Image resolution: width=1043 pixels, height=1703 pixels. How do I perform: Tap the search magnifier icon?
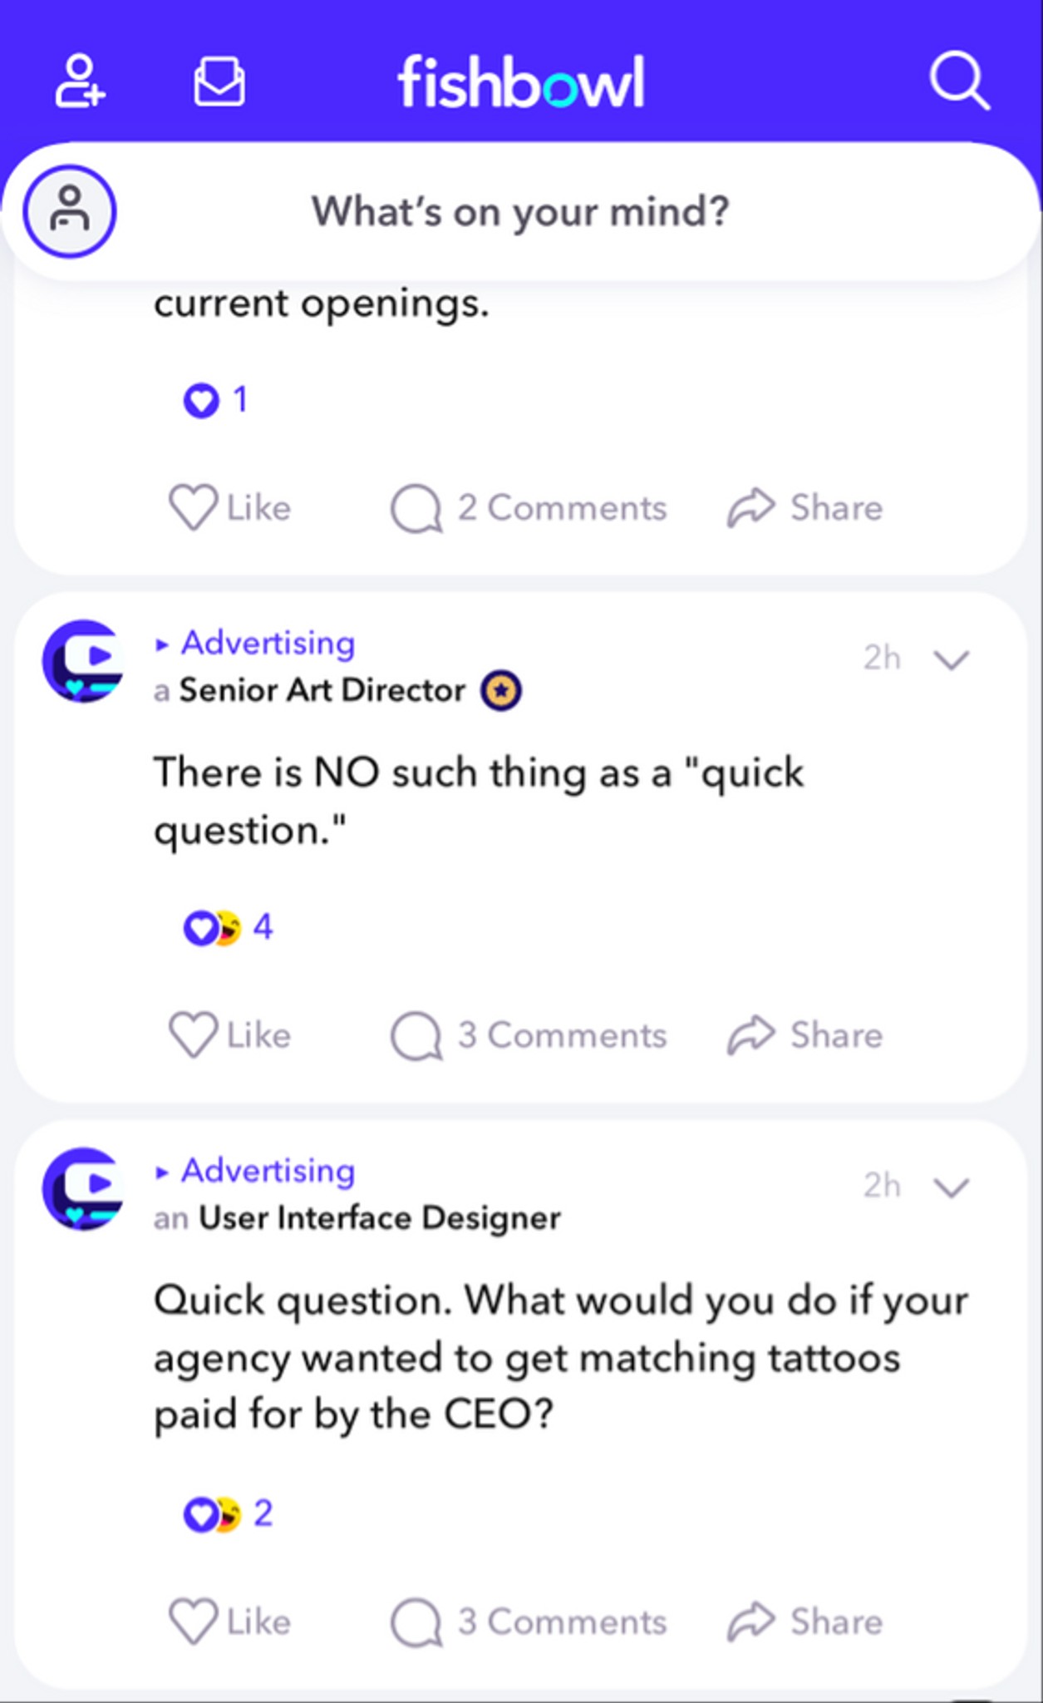click(x=959, y=81)
